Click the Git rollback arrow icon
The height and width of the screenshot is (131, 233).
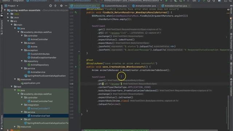tap(214, 1)
